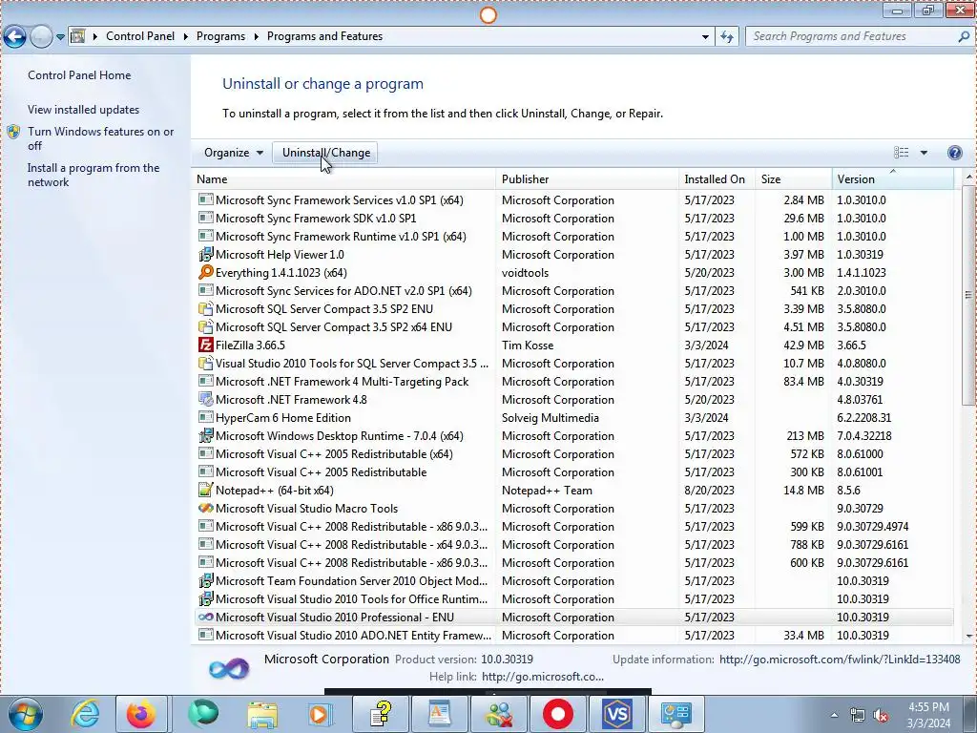Open Firefox from the taskbar
Screen dimensions: 977x733
click(141, 714)
